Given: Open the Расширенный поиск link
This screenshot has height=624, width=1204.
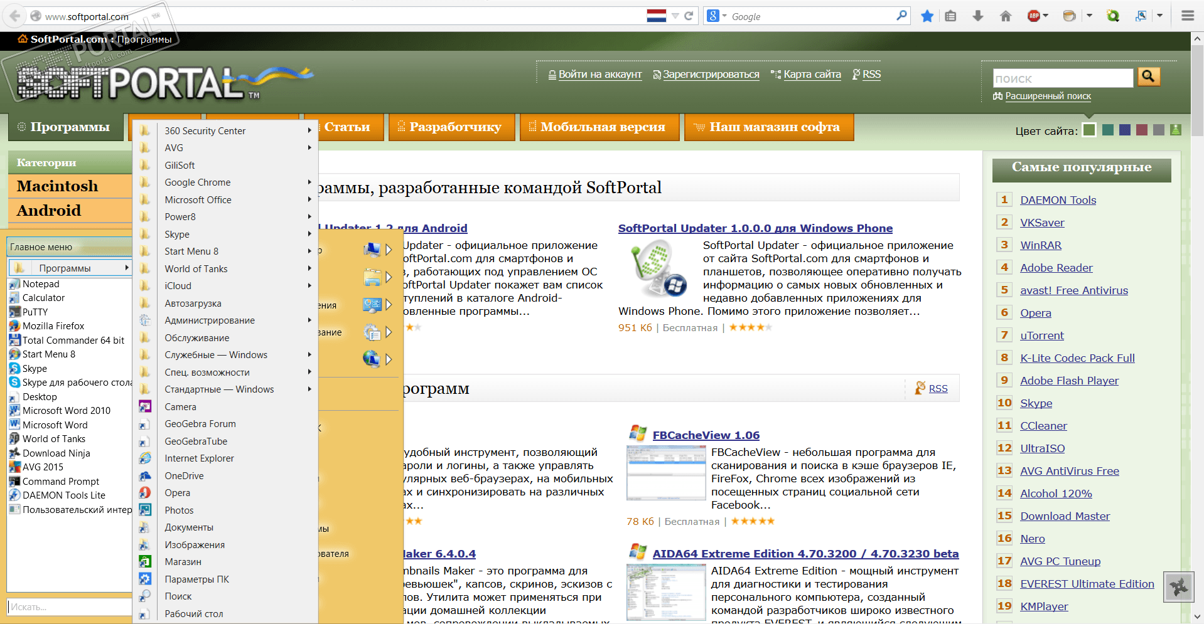Looking at the screenshot, I should pos(1048,96).
